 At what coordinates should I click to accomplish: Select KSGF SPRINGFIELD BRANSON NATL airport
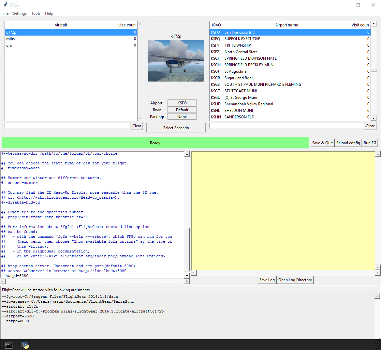coord(290,58)
